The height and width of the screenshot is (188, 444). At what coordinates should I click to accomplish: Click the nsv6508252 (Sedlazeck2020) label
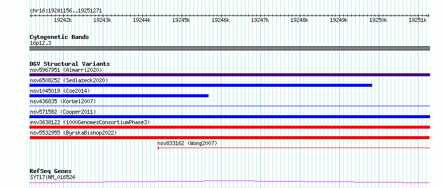69,80
